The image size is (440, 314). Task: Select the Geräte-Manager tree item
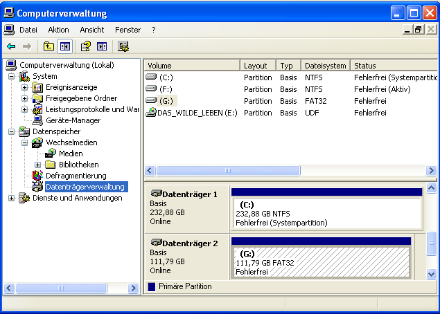click(x=73, y=120)
